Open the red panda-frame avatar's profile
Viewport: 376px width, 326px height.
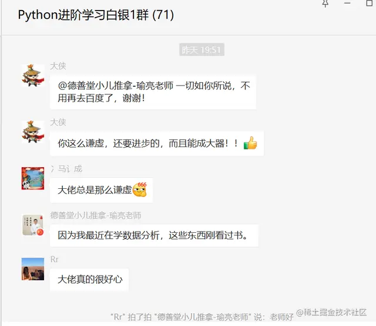(x=33, y=178)
